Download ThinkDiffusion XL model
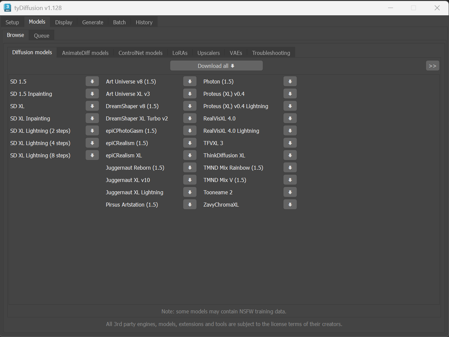 coord(290,155)
